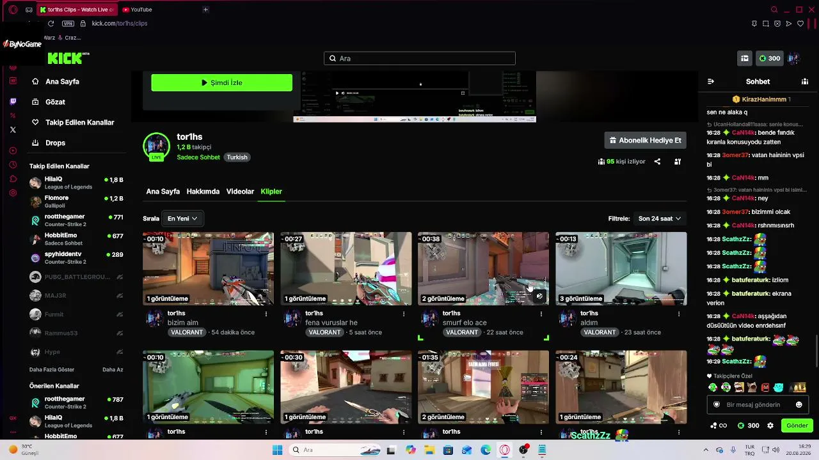Switch to the Hakkımda tab
This screenshot has width=819, height=460.
[203, 192]
